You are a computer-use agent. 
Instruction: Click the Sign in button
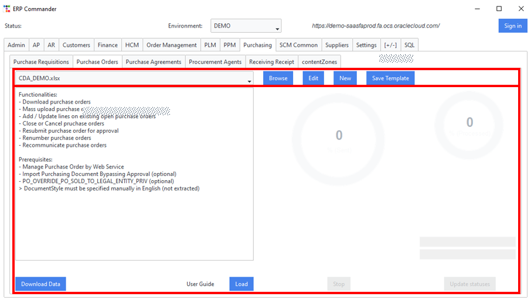tap(513, 26)
